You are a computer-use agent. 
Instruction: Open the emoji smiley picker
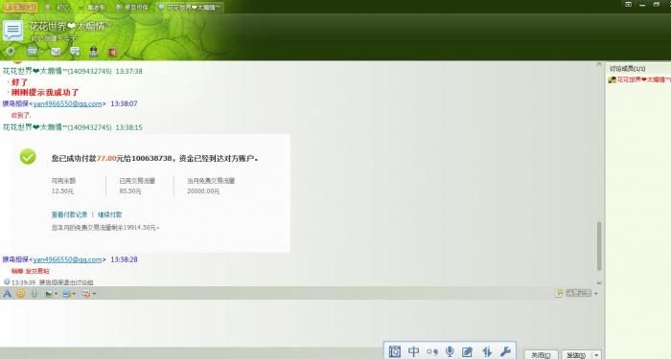coord(20,294)
